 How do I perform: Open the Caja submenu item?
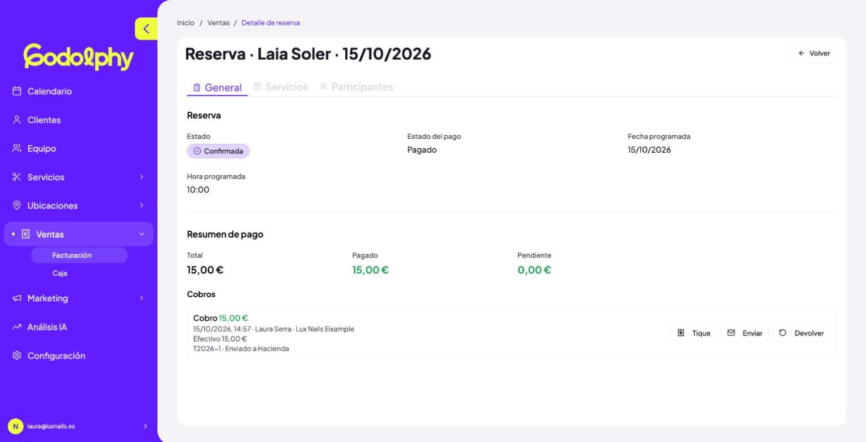tap(60, 273)
